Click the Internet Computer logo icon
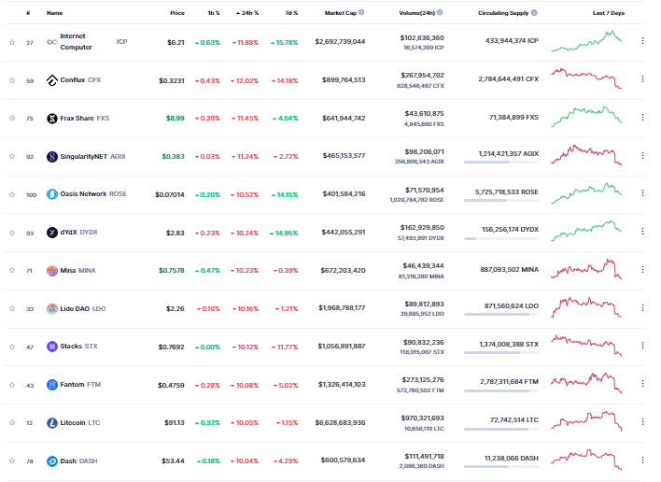The height and width of the screenshot is (482, 661). click(52, 42)
